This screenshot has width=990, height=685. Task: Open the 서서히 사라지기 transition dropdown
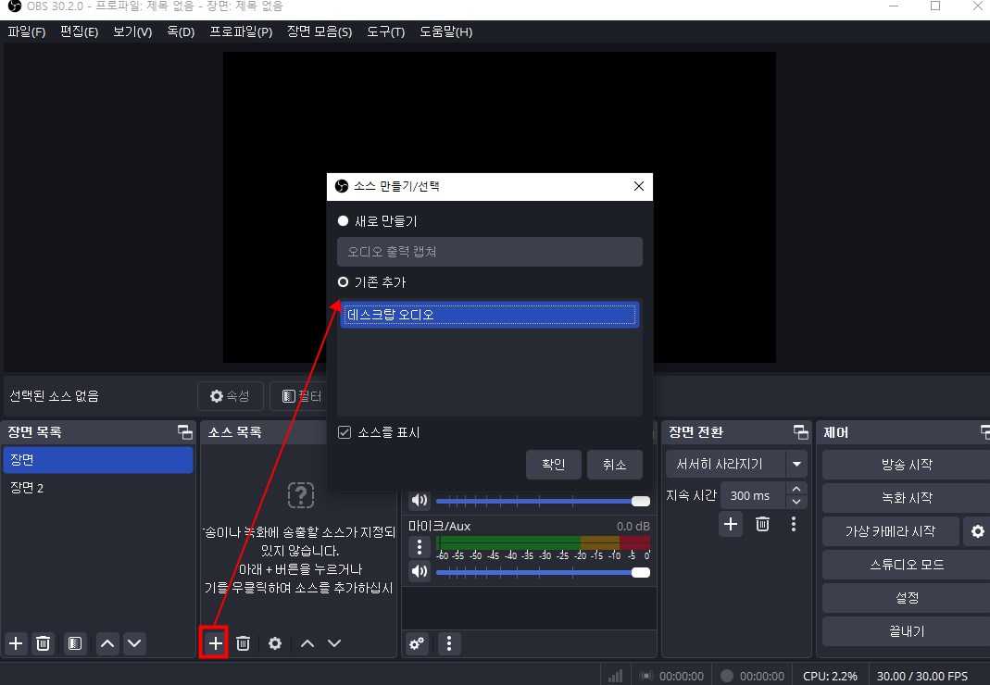pyautogui.click(x=796, y=464)
